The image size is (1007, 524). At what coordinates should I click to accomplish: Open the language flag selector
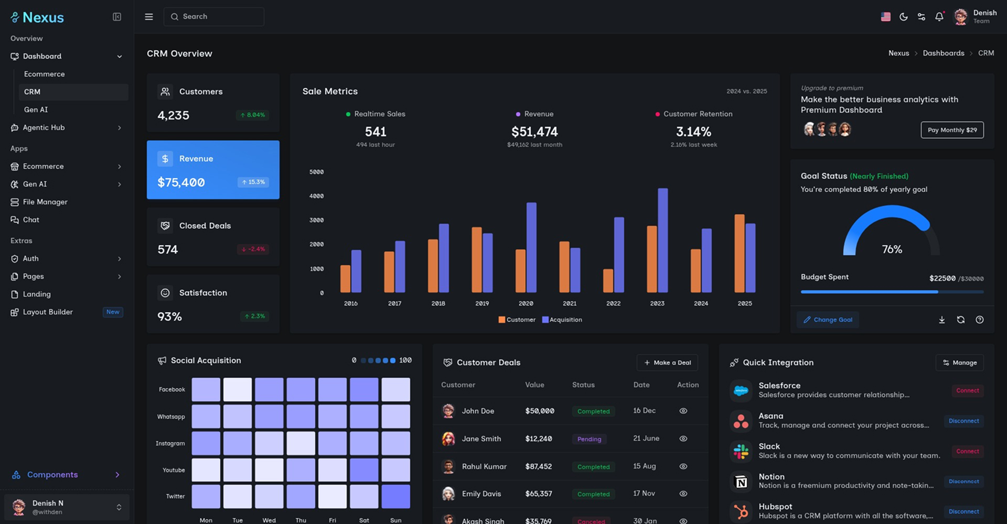(885, 17)
